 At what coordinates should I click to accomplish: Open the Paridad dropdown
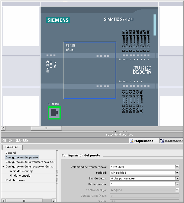[x=177, y=173]
